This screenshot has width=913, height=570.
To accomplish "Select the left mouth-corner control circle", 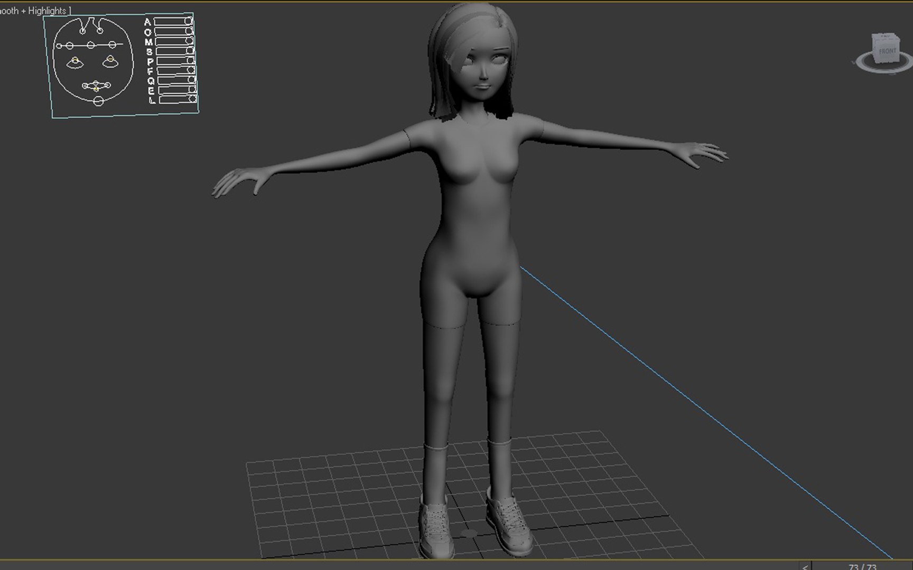I will click(85, 85).
